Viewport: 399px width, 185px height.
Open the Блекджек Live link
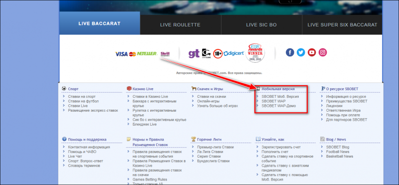[x=145, y=124]
